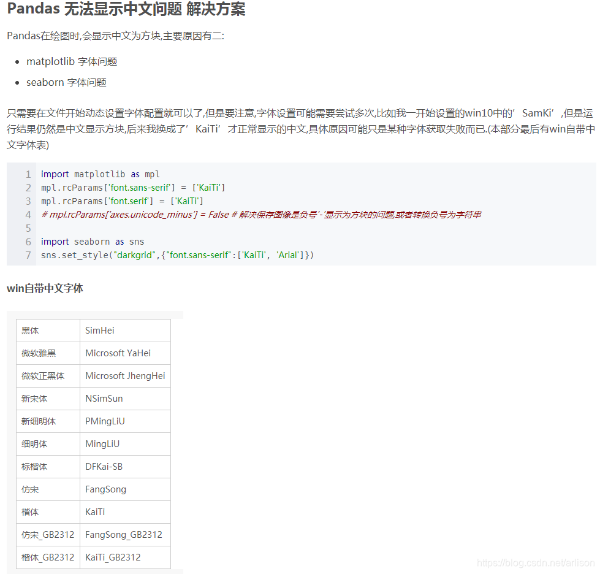600x574 pixels.
Task: Click the heading "win自带中文字体"
Action: pyautogui.click(x=45, y=288)
